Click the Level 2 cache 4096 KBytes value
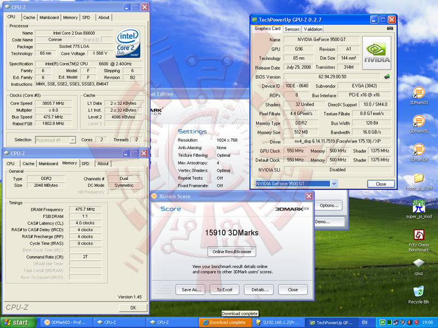This screenshot has width=438, height=328. (x=123, y=117)
